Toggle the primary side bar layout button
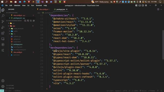The height and width of the screenshot is (92, 164). [137, 5]
